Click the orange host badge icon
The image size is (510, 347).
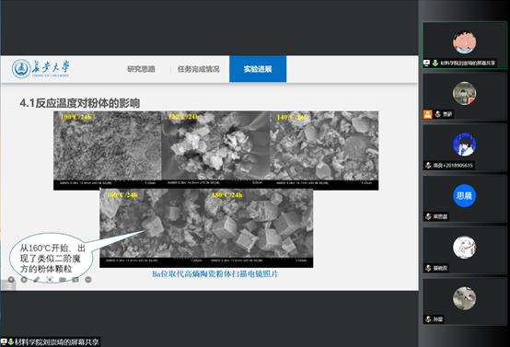[x=427, y=114]
